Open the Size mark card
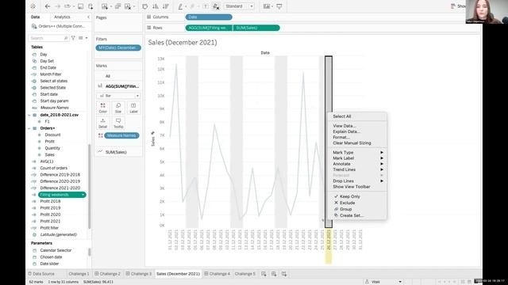Image resolution: width=508 pixels, height=285 pixels. [x=118, y=108]
